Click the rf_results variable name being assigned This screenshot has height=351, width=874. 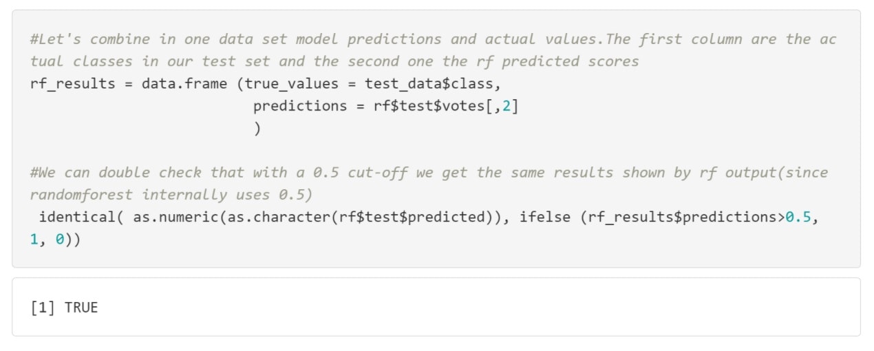[x=72, y=84]
